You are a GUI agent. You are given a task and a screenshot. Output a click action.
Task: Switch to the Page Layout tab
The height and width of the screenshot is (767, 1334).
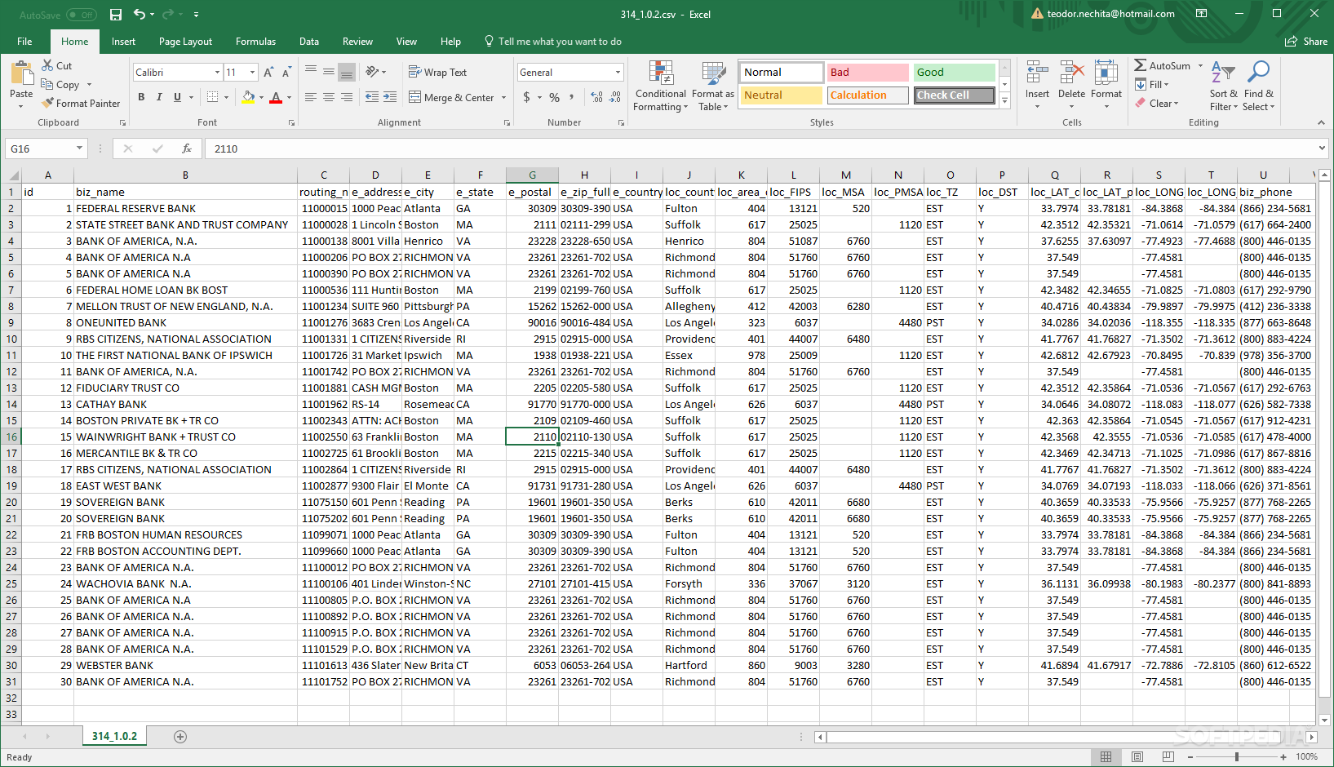click(185, 42)
